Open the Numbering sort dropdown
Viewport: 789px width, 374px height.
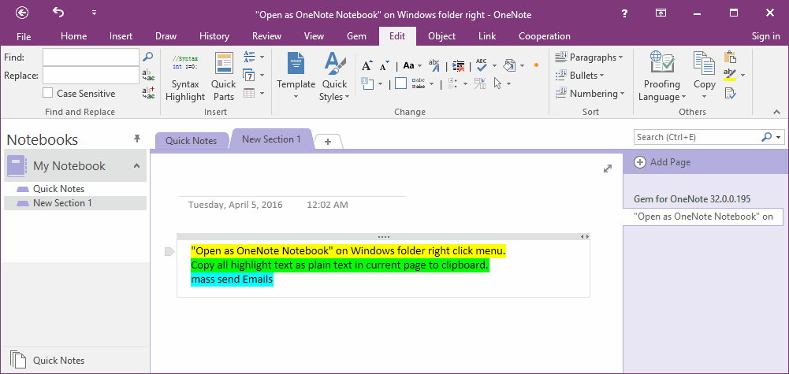[x=622, y=94]
